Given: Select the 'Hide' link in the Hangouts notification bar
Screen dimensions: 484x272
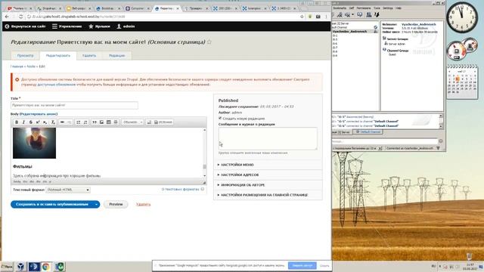Looking at the screenshot, I should (324, 265).
